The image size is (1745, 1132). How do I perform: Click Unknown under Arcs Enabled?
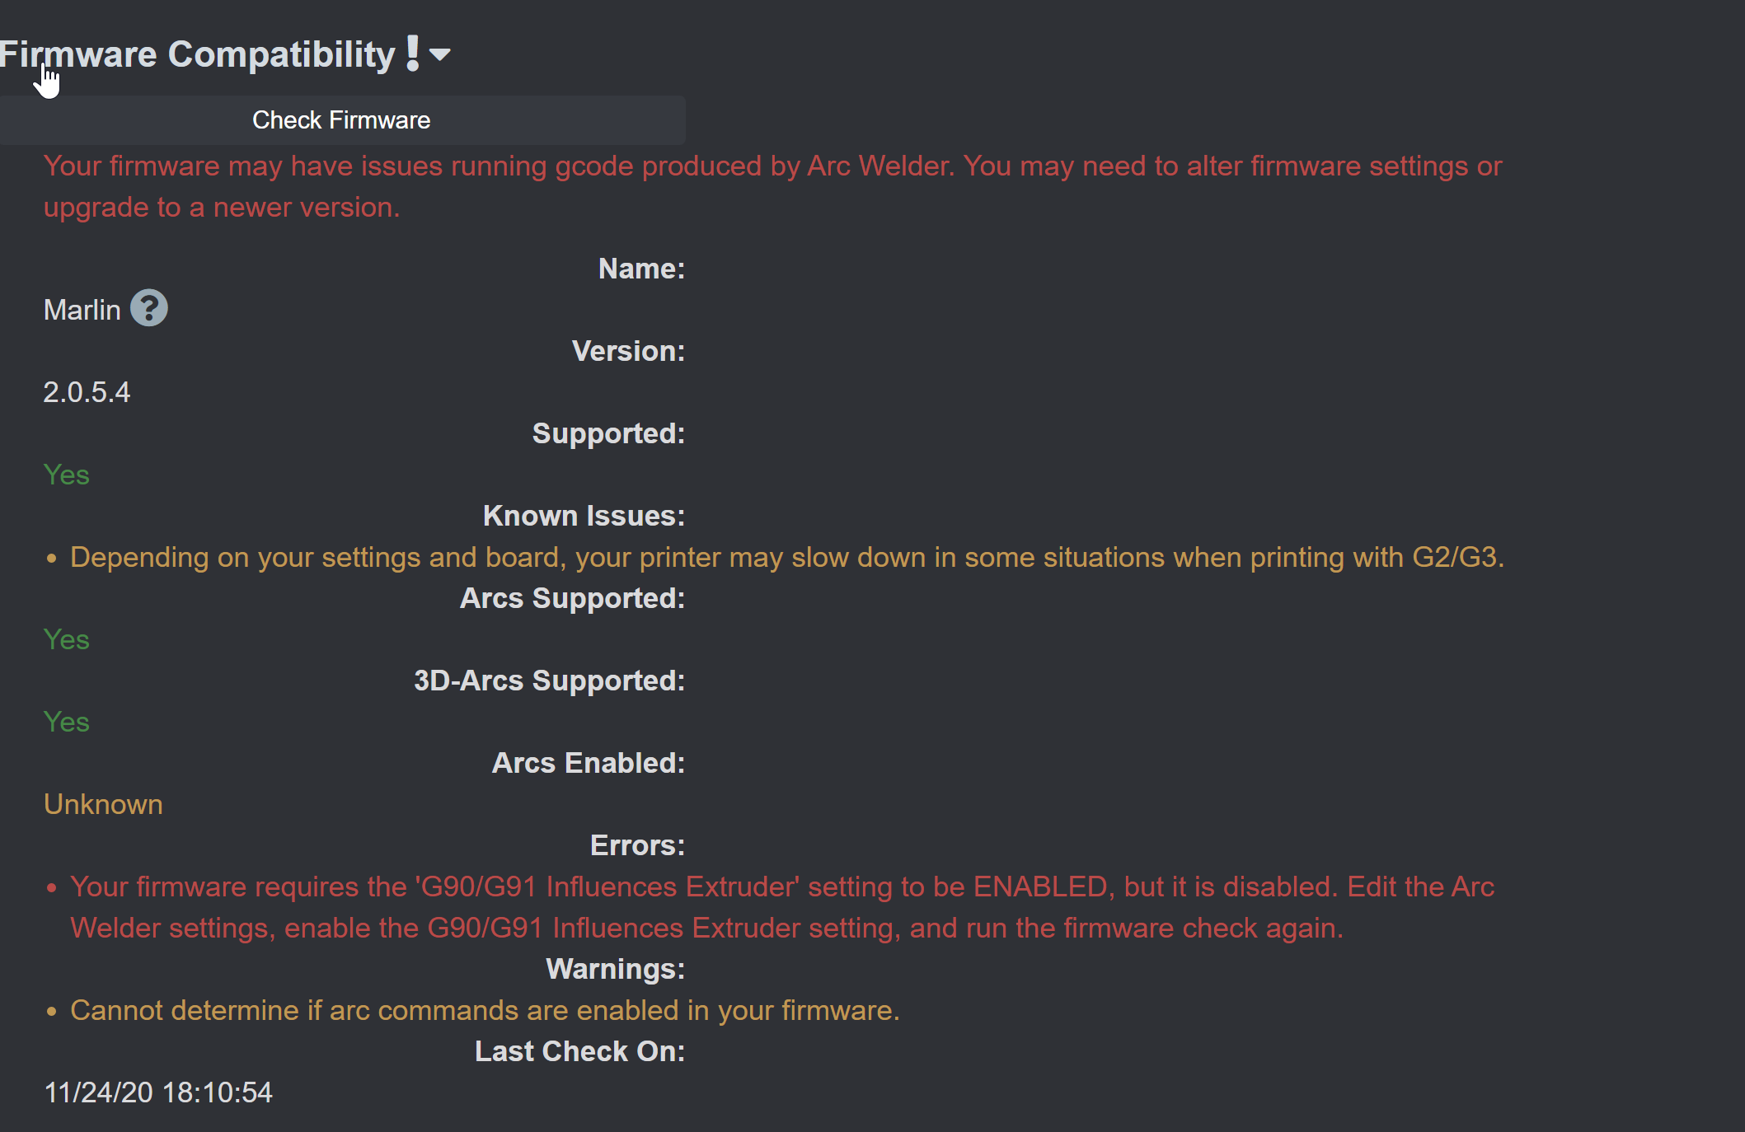tap(103, 804)
